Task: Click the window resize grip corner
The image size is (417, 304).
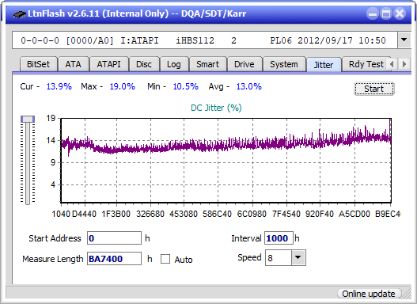Action: (x=407, y=294)
